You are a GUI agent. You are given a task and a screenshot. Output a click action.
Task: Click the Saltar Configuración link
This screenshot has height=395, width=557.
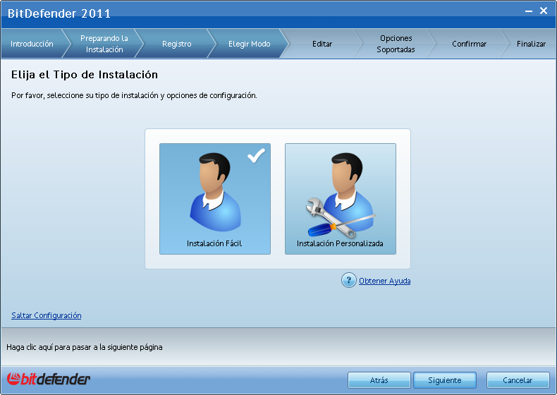click(47, 315)
